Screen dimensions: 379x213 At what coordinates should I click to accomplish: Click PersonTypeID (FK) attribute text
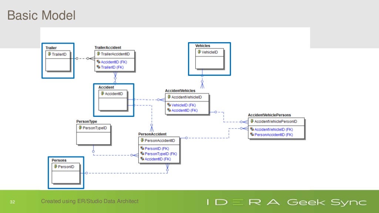[161, 154]
